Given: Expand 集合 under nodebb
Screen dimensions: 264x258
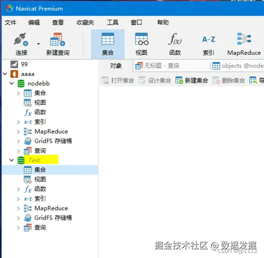Looking at the screenshot, I should tap(19, 93).
